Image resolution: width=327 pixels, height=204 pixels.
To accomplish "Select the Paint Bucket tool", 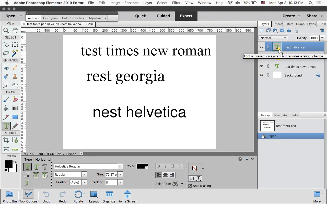I will (x=6, y=108).
